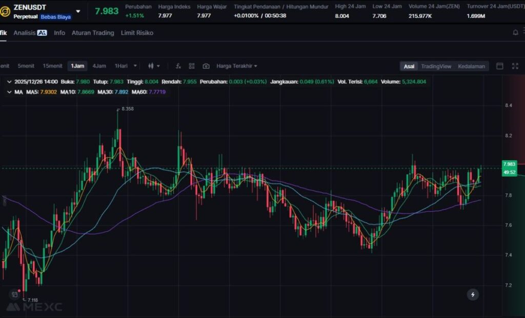Click the notification bell icon
The width and height of the screenshot is (525, 318).
(515, 33)
